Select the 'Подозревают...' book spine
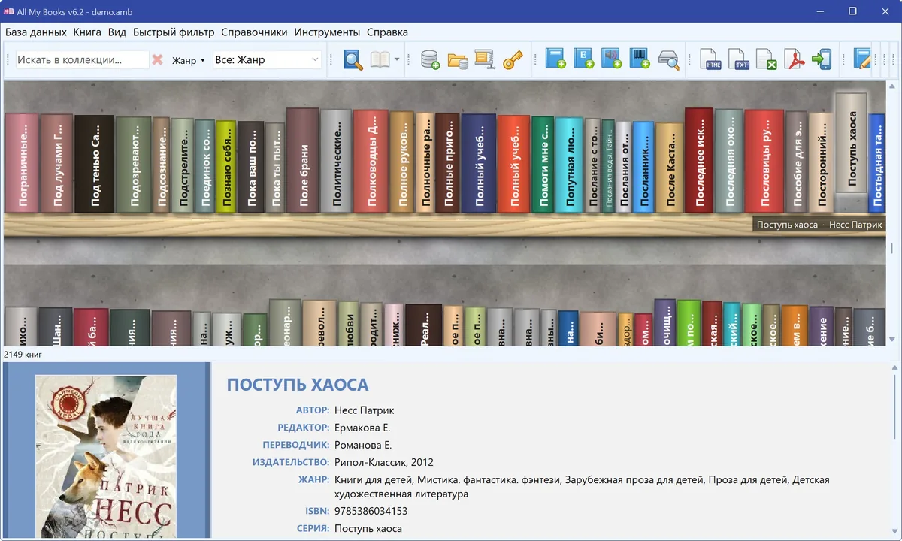902x541 pixels. (134, 165)
